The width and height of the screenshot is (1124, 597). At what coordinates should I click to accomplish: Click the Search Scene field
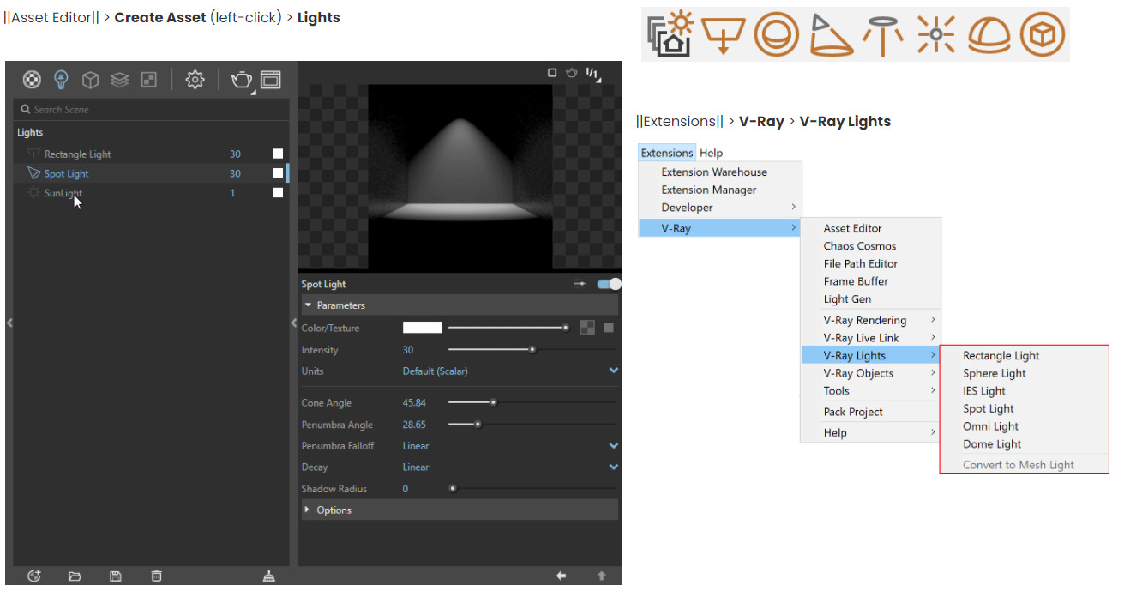151,109
